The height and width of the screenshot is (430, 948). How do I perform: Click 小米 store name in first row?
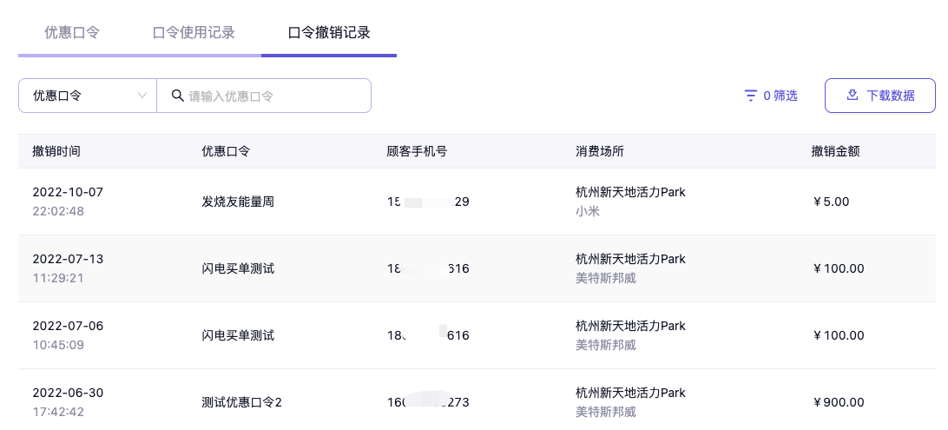588,211
